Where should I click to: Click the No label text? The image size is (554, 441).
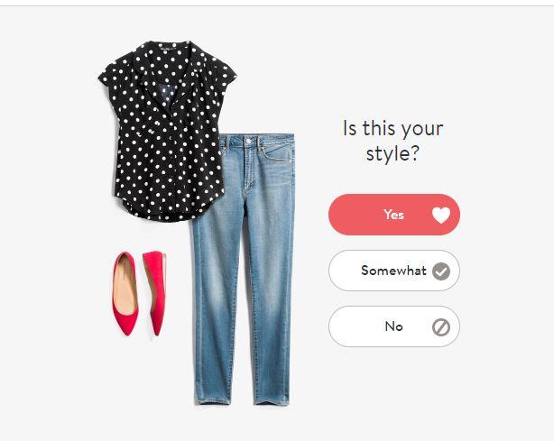[393, 326]
